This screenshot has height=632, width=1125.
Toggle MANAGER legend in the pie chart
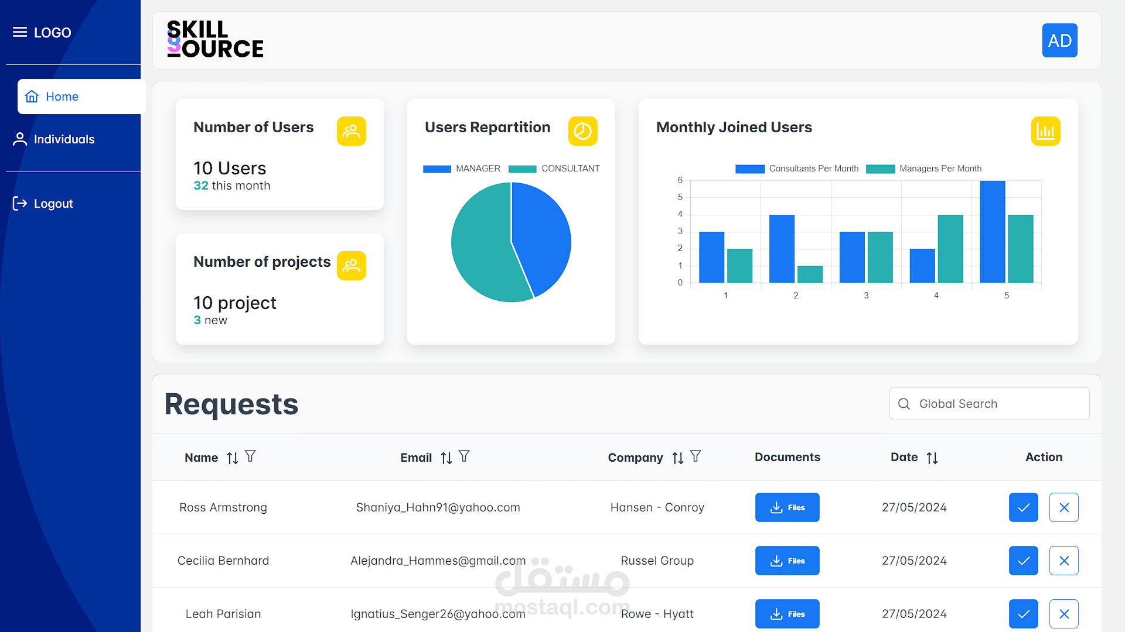point(462,169)
